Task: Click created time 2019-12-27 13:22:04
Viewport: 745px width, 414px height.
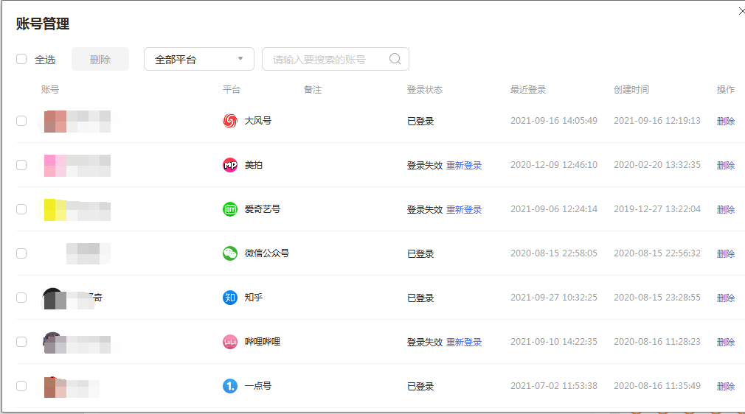Action: coord(657,209)
